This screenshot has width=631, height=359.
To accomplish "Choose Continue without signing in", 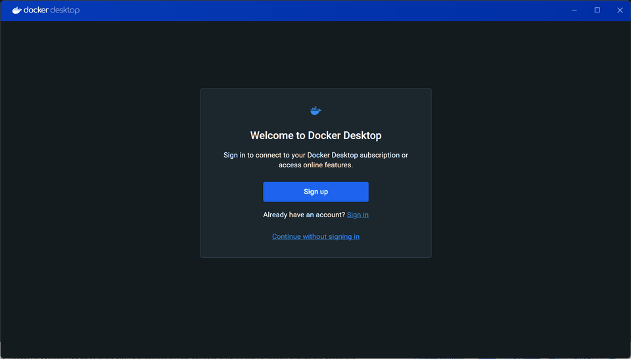I will [x=315, y=236].
